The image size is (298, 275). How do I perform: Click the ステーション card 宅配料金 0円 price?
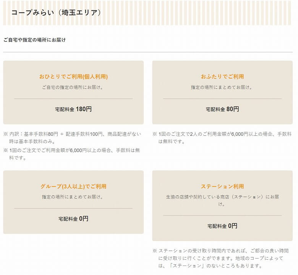coord(222,226)
